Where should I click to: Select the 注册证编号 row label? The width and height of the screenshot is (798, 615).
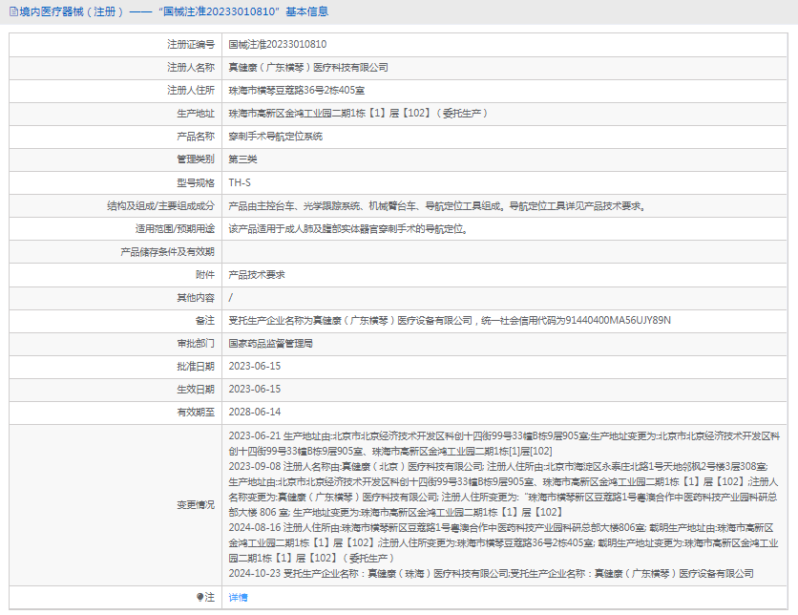(x=191, y=45)
